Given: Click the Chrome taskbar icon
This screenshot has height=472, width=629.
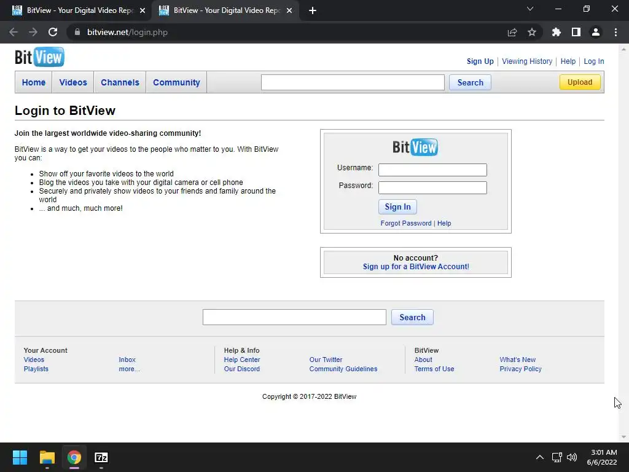Looking at the screenshot, I should click(x=74, y=457).
